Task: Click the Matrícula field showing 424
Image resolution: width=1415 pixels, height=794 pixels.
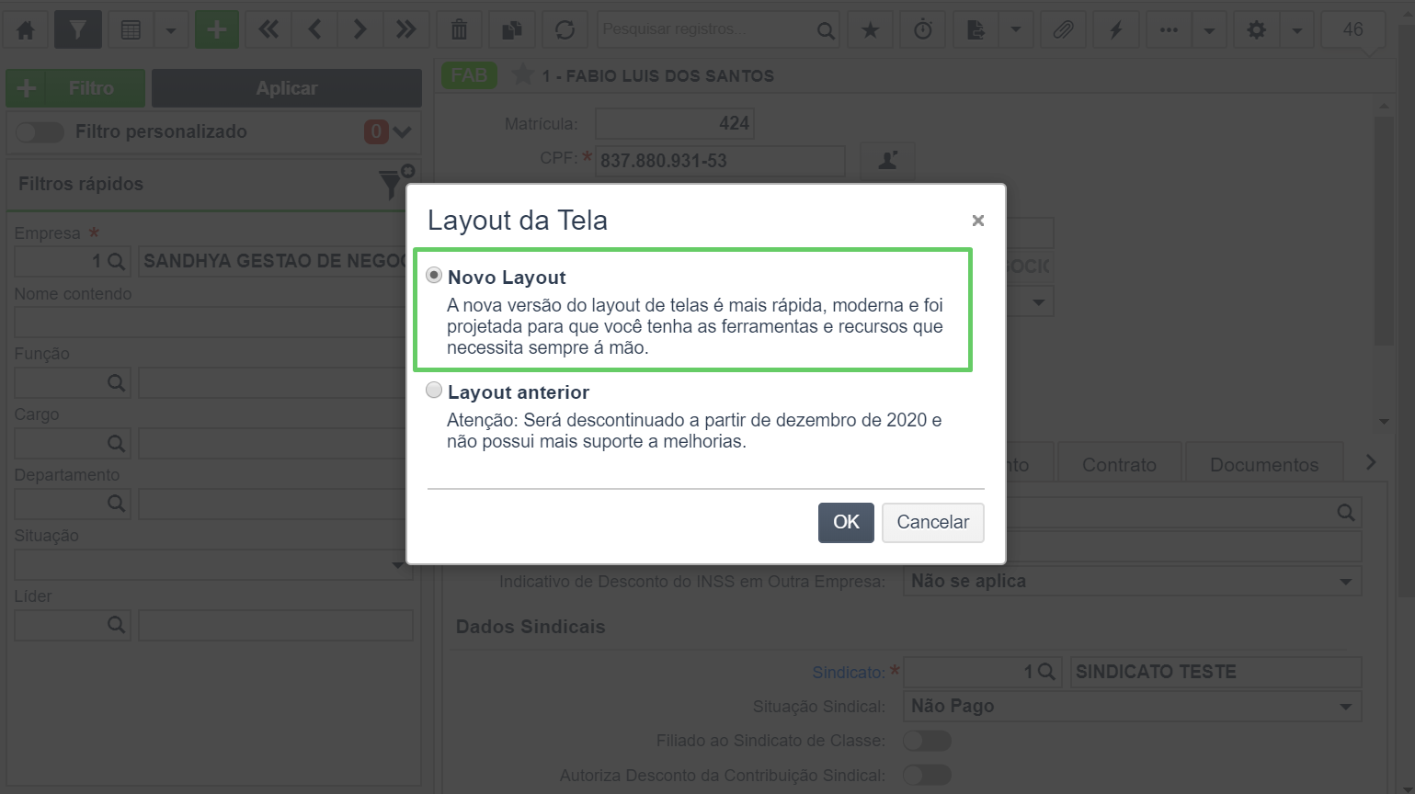Action: pyautogui.click(x=675, y=123)
